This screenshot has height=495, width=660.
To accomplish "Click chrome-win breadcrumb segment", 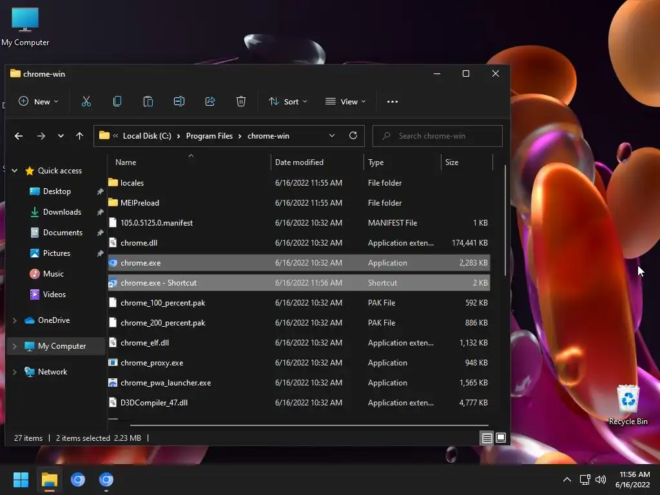I will tap(268, 136).
